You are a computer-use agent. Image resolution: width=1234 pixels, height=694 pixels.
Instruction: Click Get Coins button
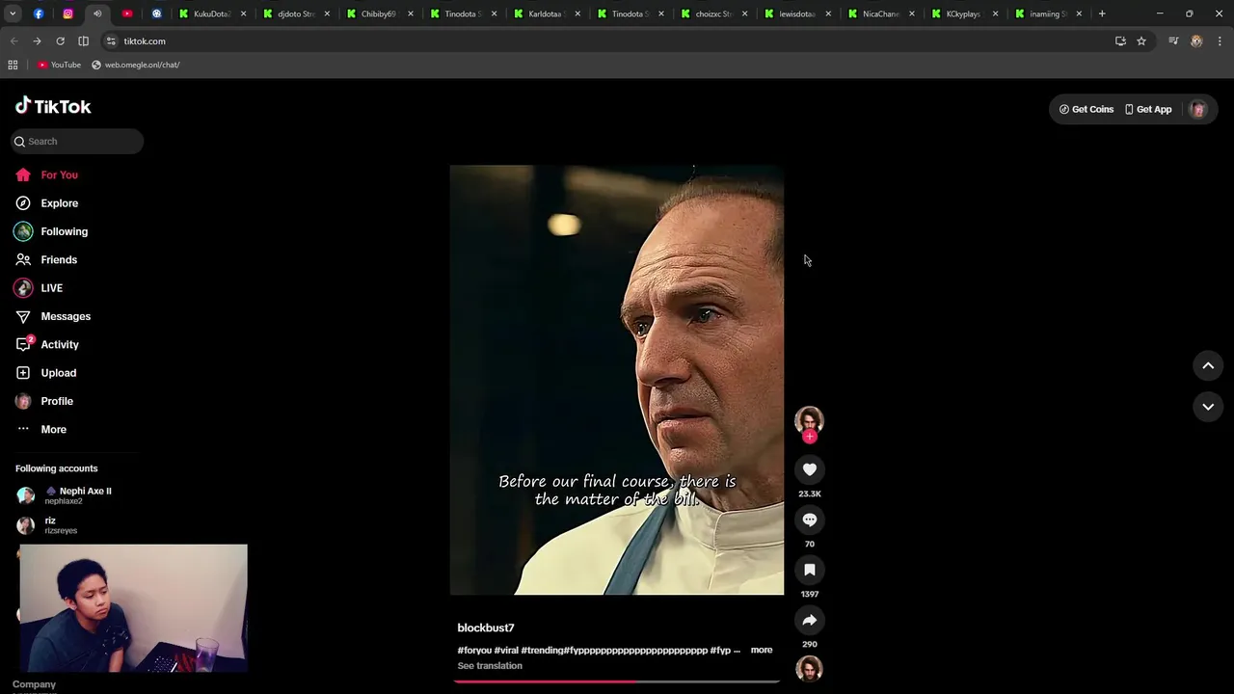[1086, 109]
